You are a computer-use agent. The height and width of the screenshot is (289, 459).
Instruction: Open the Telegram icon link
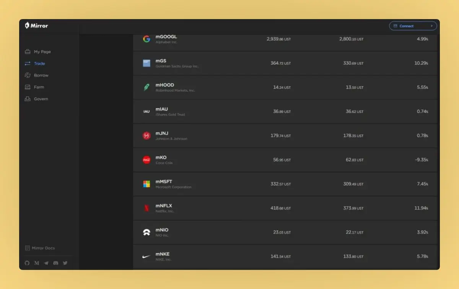tap(46, 263)
